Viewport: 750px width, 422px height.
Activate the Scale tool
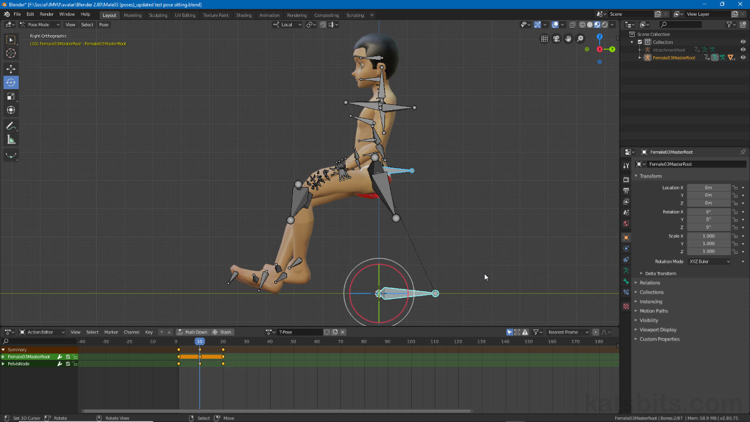click(x=11, y=96)
